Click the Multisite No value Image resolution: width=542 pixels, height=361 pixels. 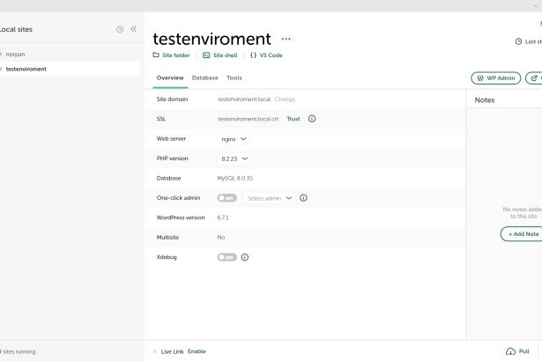221,238
